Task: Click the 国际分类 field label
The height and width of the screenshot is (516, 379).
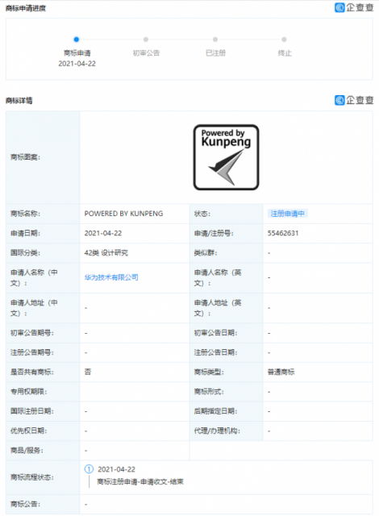Action: point(25,252)
